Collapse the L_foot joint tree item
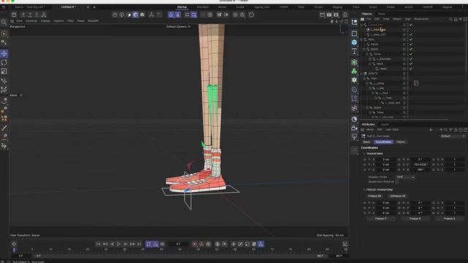The width and height of the screenshot is (468, 263). point(373,93)
